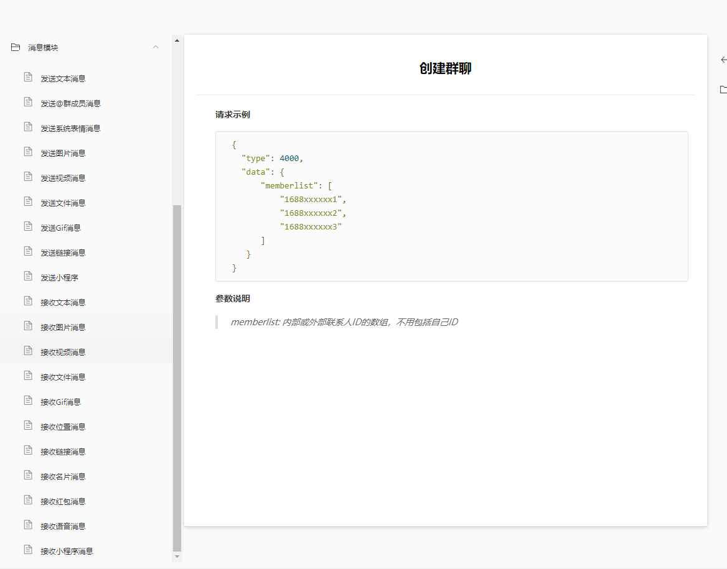Click the 创建群聊 page title
Viewport: 727px width, 569px height.
[x=445, y=68]
